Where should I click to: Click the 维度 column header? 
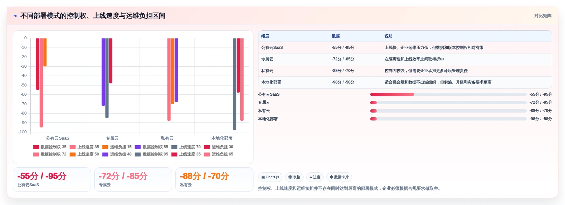(x=265, y=36)
